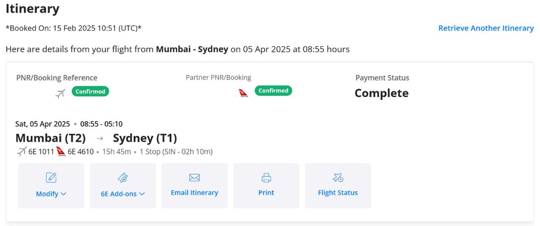
Task: Expand the Modify dropdown chevron
Action: click(63, 194)
